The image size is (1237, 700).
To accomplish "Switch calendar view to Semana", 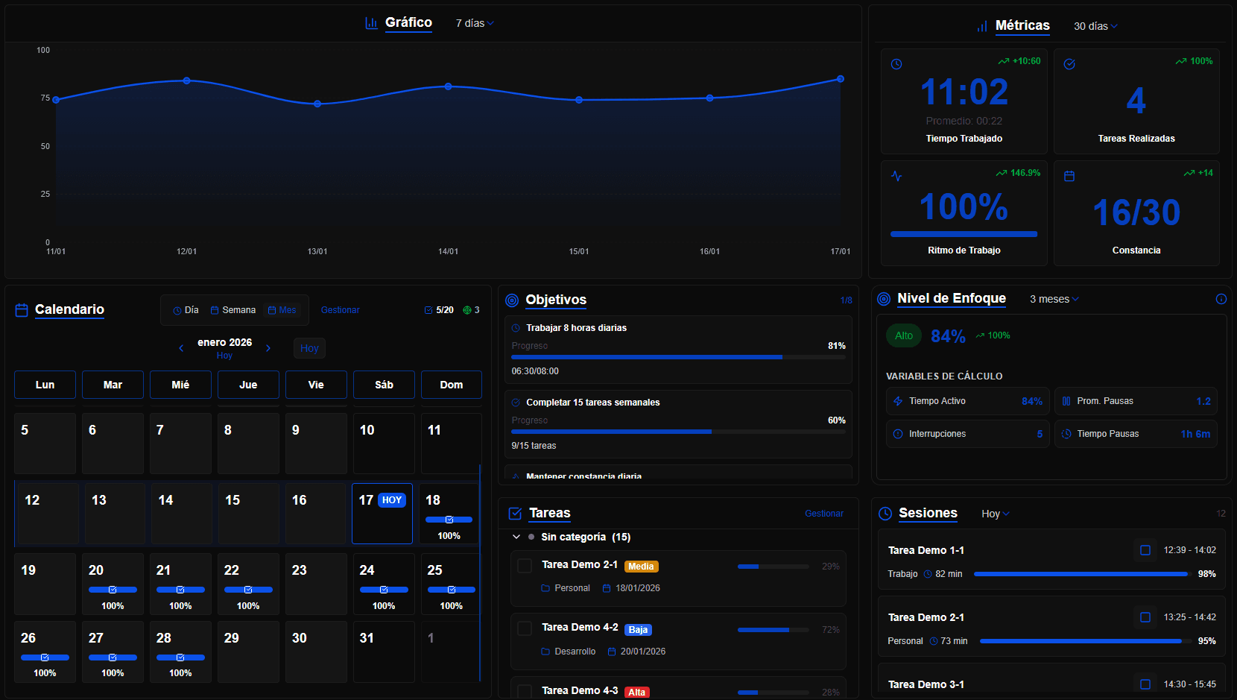I will tap(232, 309).
